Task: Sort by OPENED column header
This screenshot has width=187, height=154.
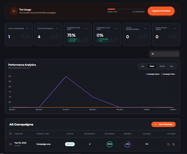Action: pyautogui.click(x=127, y=134)
